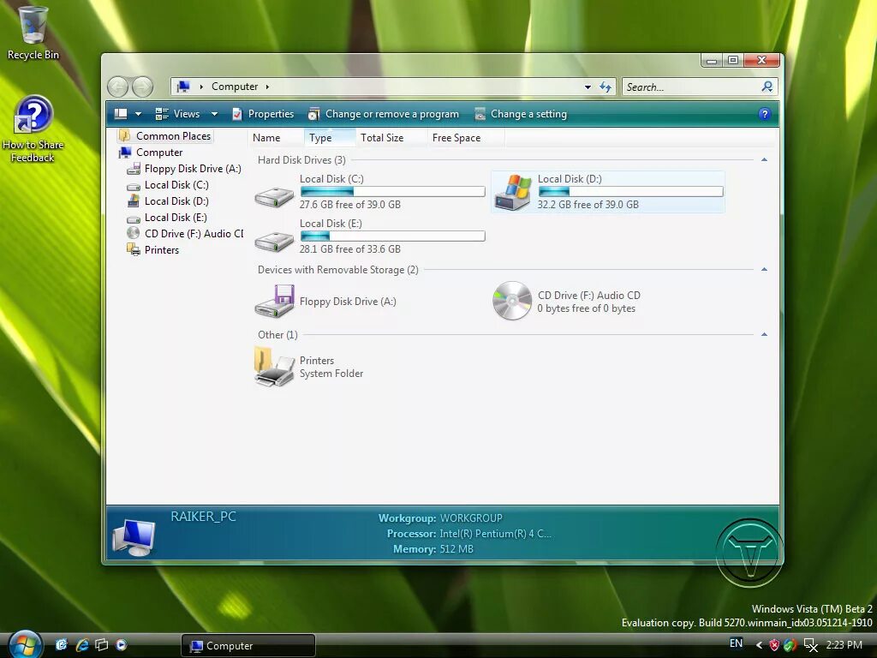Click the Back navigation arrow
The image size is (877, 658).
click(118, 87)
